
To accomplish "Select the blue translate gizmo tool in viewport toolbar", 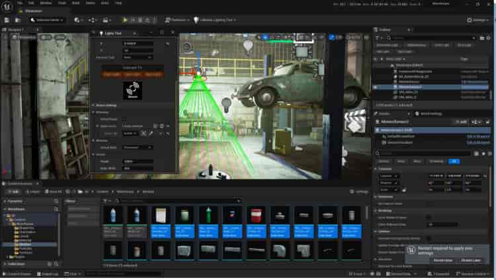I will point(265,37).
